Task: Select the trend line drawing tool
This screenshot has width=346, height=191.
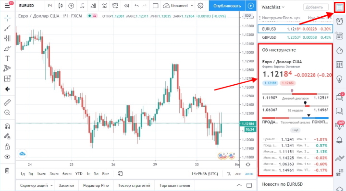Action: point(7,28)
